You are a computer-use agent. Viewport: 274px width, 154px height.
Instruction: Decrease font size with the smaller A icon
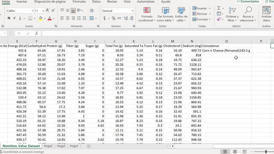click(53, 10)
